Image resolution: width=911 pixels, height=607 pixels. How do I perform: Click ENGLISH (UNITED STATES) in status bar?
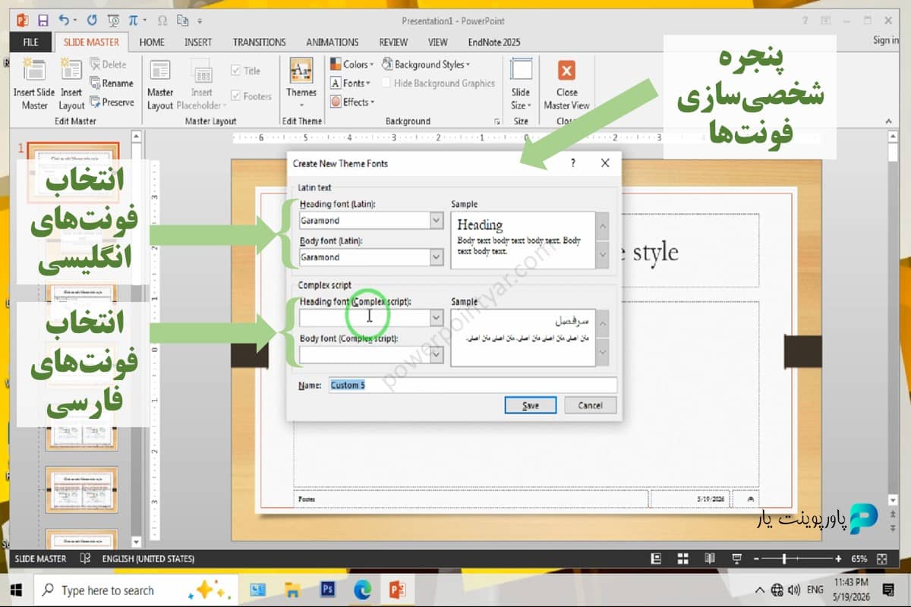click(x=147, y=558)
